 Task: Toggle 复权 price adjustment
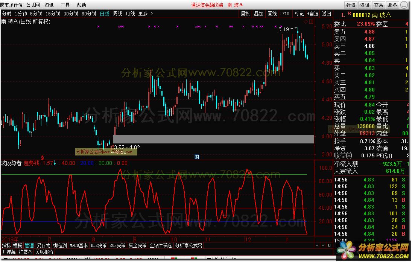tap(245, 14)
